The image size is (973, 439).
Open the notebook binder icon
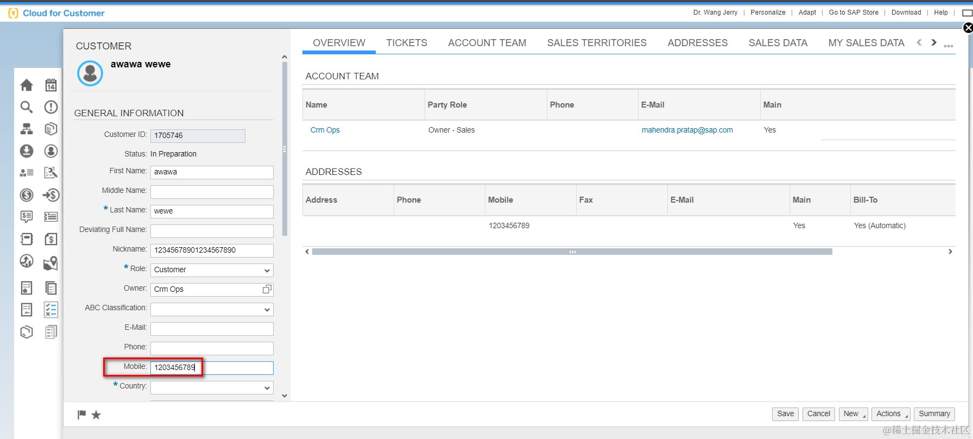[27, 239]
